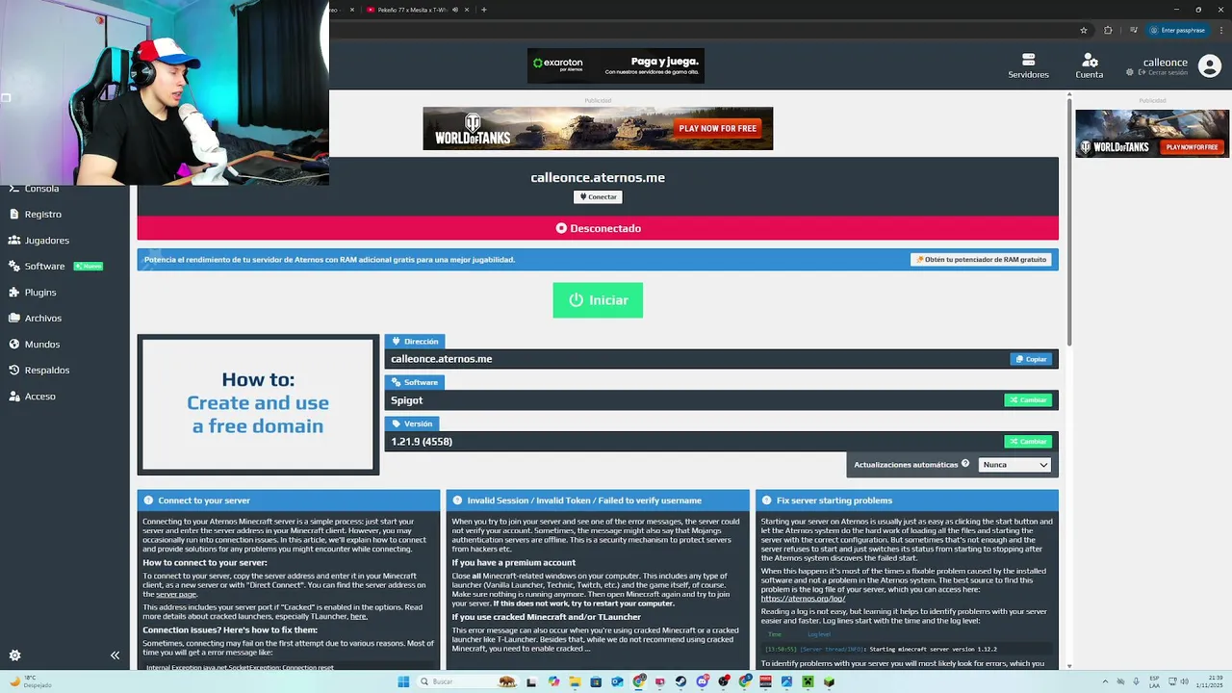The width and height of the screenshot is (1232, 693).
Task: Open Copilot from the taskbar
Action: coord(553,681)
